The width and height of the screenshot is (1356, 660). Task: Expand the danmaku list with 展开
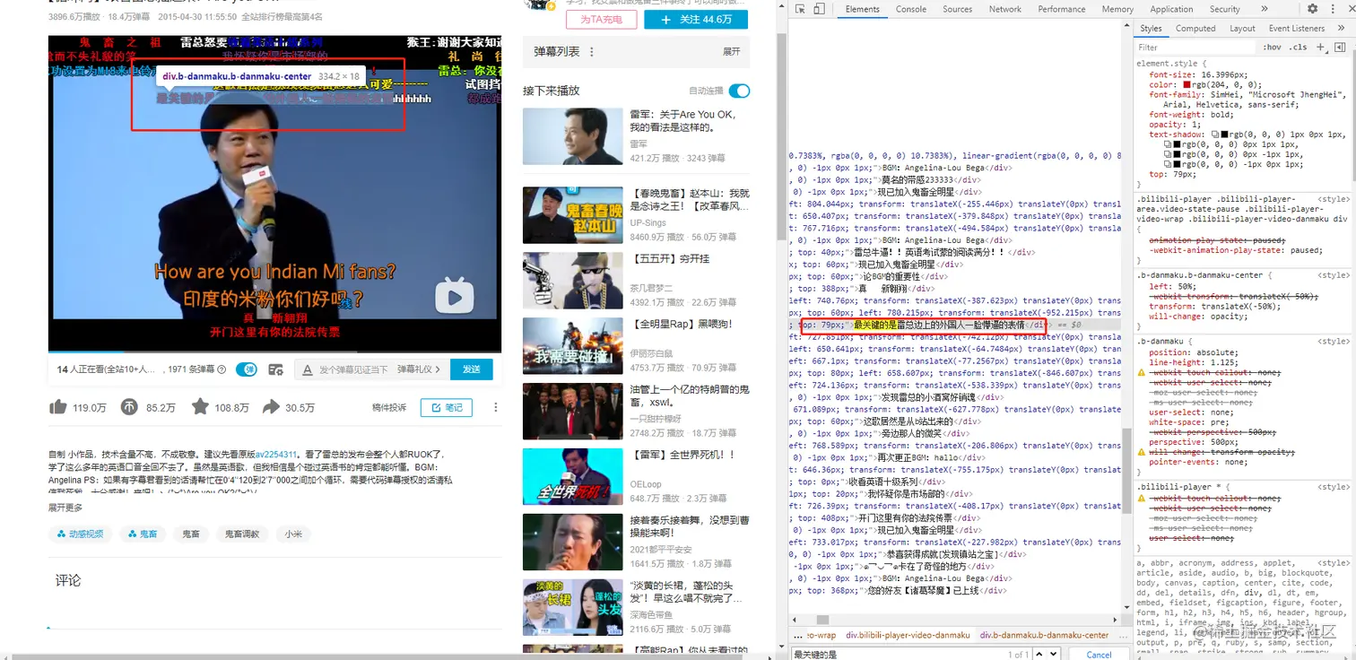point(732,52)
